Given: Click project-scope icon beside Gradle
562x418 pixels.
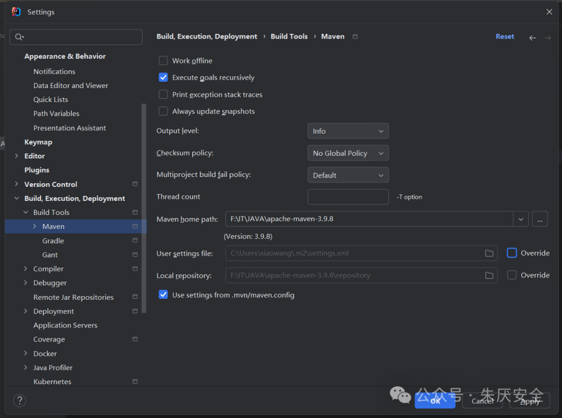Looking at the screenshot, I should pos(135,240).
